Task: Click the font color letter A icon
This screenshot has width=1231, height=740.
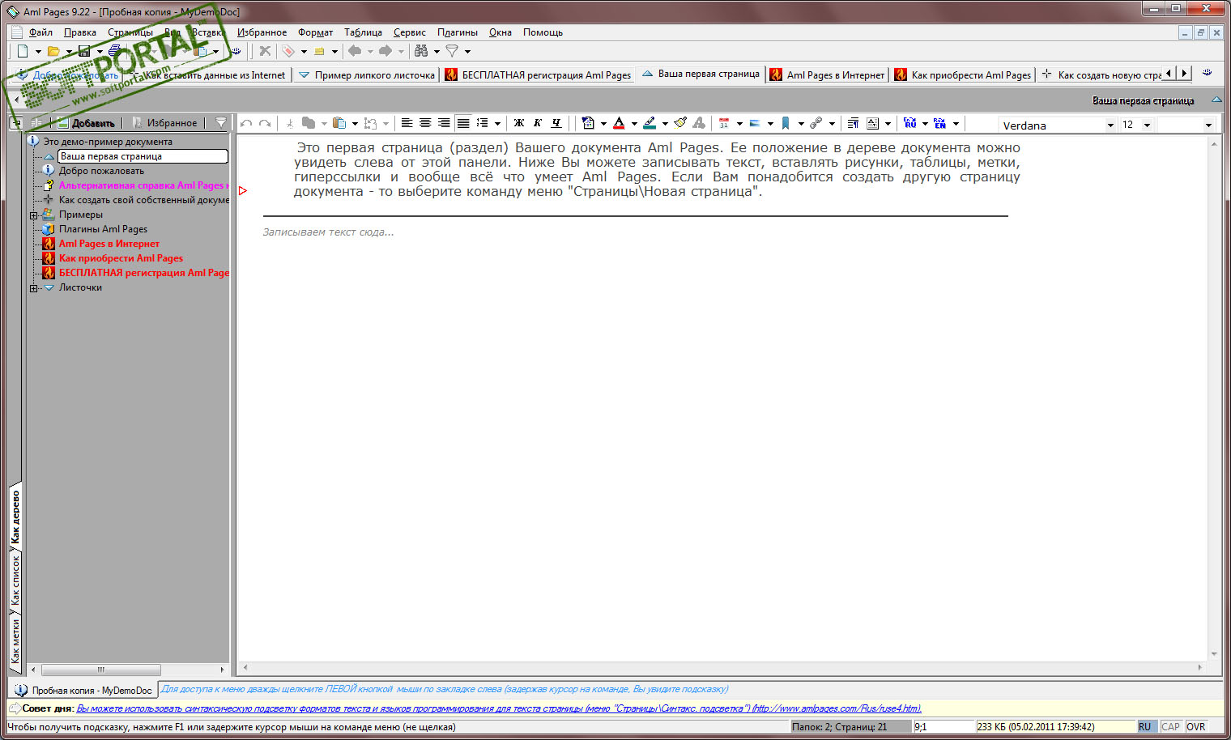Action: coord(619,124)
